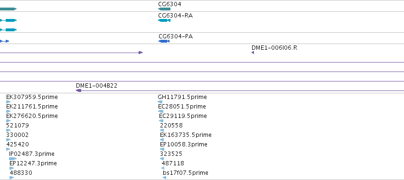404x180 pixels.
Task: Click the DME1-006I06.R arrowhead marker
Action: coord(253,53)
